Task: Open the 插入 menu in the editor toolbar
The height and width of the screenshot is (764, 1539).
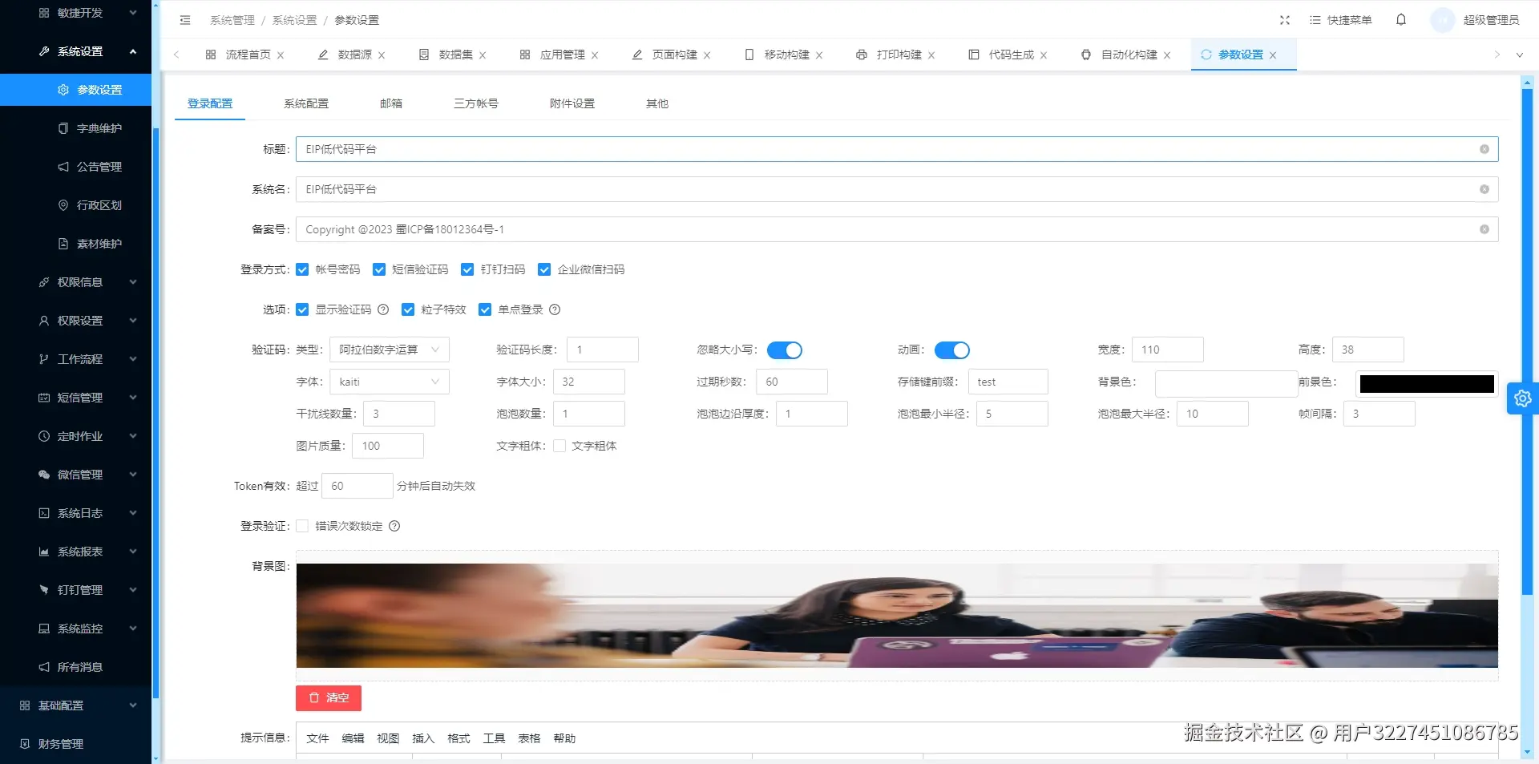Action: point(423,738)
